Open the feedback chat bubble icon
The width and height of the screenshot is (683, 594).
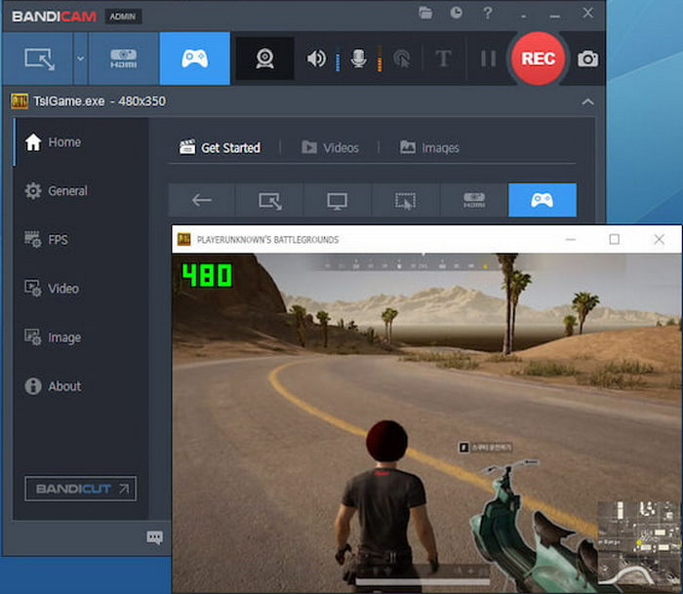coord(154,537)
